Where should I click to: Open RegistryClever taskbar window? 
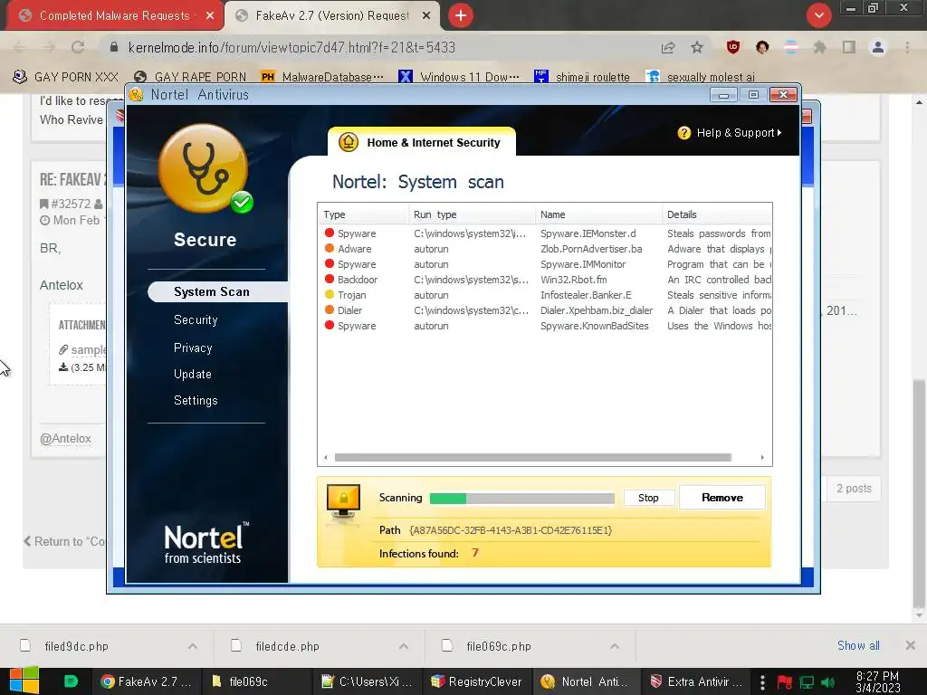coord(477,681)
